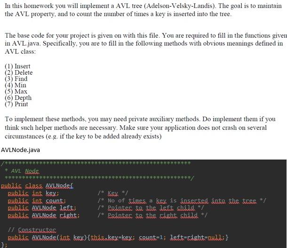Click the 'public AVLNode(int key)' constructor line
287x248 pixels.
point(118,237)
